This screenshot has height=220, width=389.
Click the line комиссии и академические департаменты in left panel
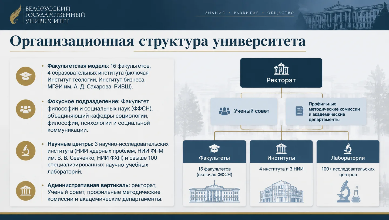pos(105,199)
